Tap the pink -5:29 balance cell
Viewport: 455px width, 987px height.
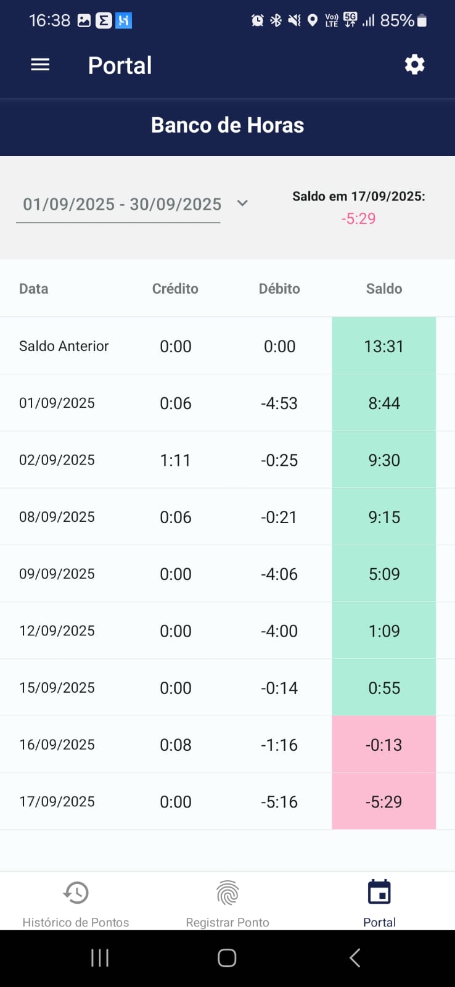coord(383,801)
